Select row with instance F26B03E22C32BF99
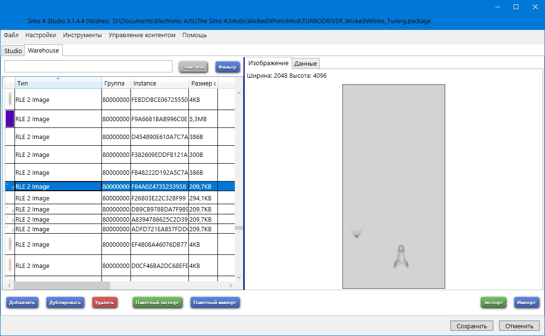This screenshot has width=545, height=336. pos(120,198)
